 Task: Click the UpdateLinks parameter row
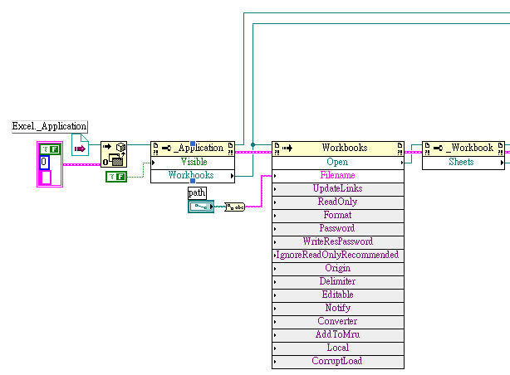(x=338, y=189)
